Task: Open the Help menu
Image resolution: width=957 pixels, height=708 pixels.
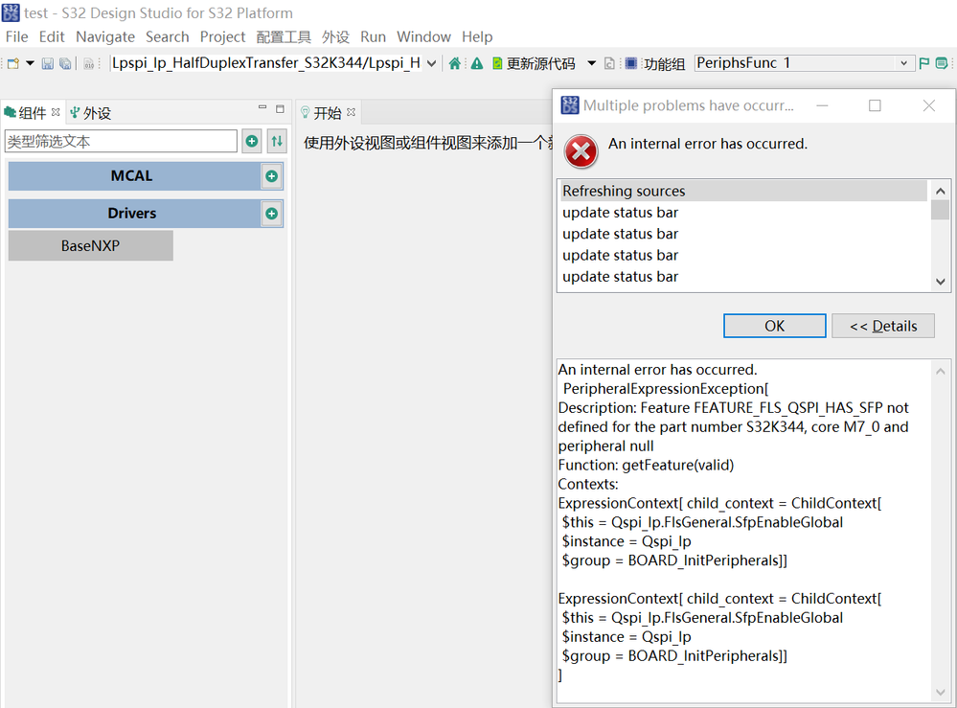Action: coord(477,36)
